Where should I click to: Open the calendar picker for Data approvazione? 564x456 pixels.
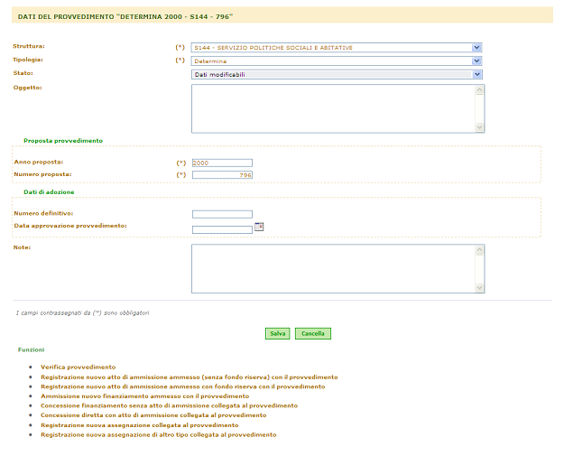click(259, 227)
